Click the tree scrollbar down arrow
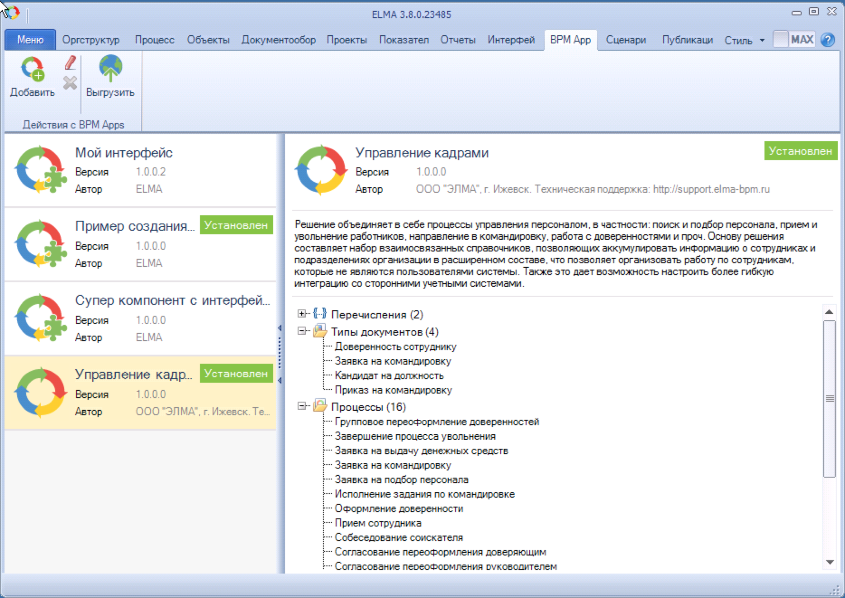845x598 pixels. [830, 562]
